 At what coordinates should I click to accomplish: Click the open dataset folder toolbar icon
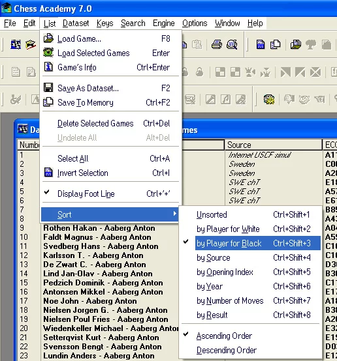[296, 44]
